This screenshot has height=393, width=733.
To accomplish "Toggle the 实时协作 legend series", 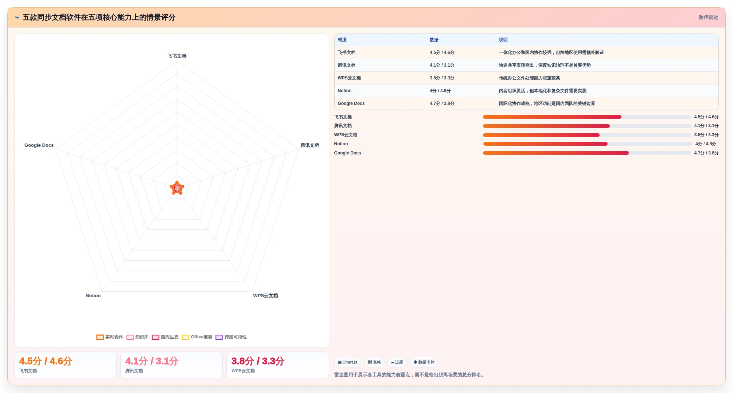I will pos(110,337).
